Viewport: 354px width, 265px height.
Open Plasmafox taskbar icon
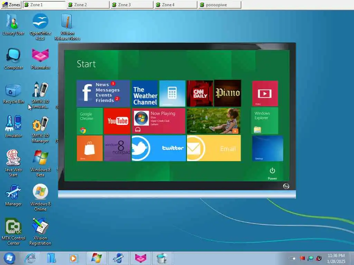point(140,258)
